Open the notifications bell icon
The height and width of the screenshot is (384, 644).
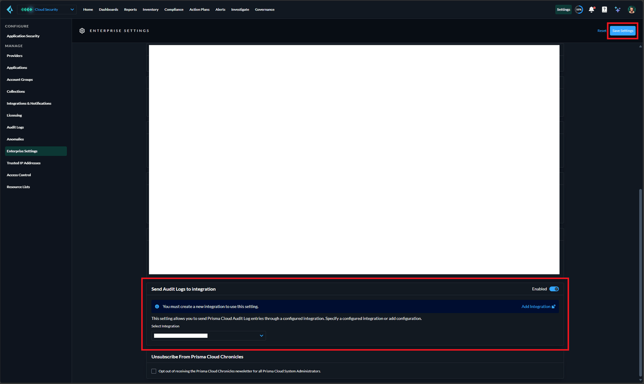coord(592,10)
